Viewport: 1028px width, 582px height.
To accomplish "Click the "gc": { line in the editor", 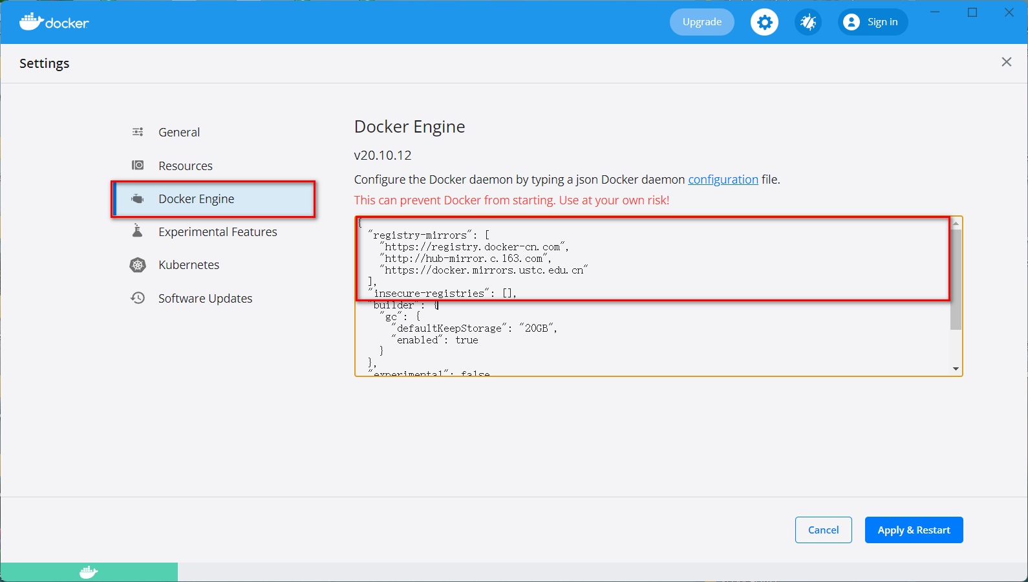I will (400, 317).
